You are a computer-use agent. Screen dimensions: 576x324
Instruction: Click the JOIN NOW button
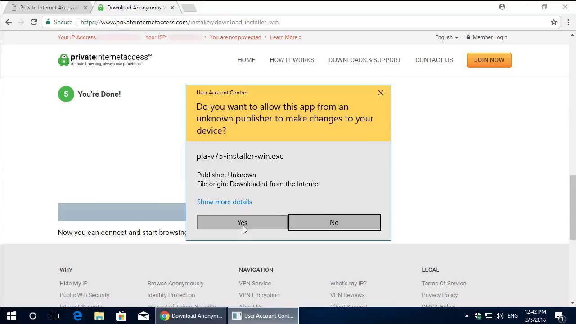[x=489, y=60]
